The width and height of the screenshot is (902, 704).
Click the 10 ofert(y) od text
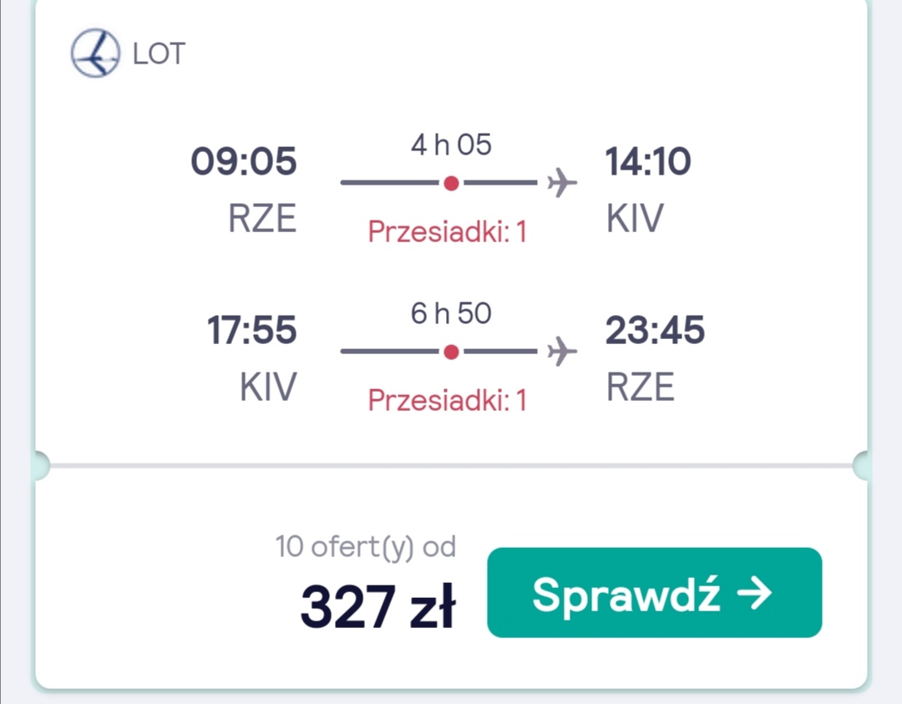365,546
